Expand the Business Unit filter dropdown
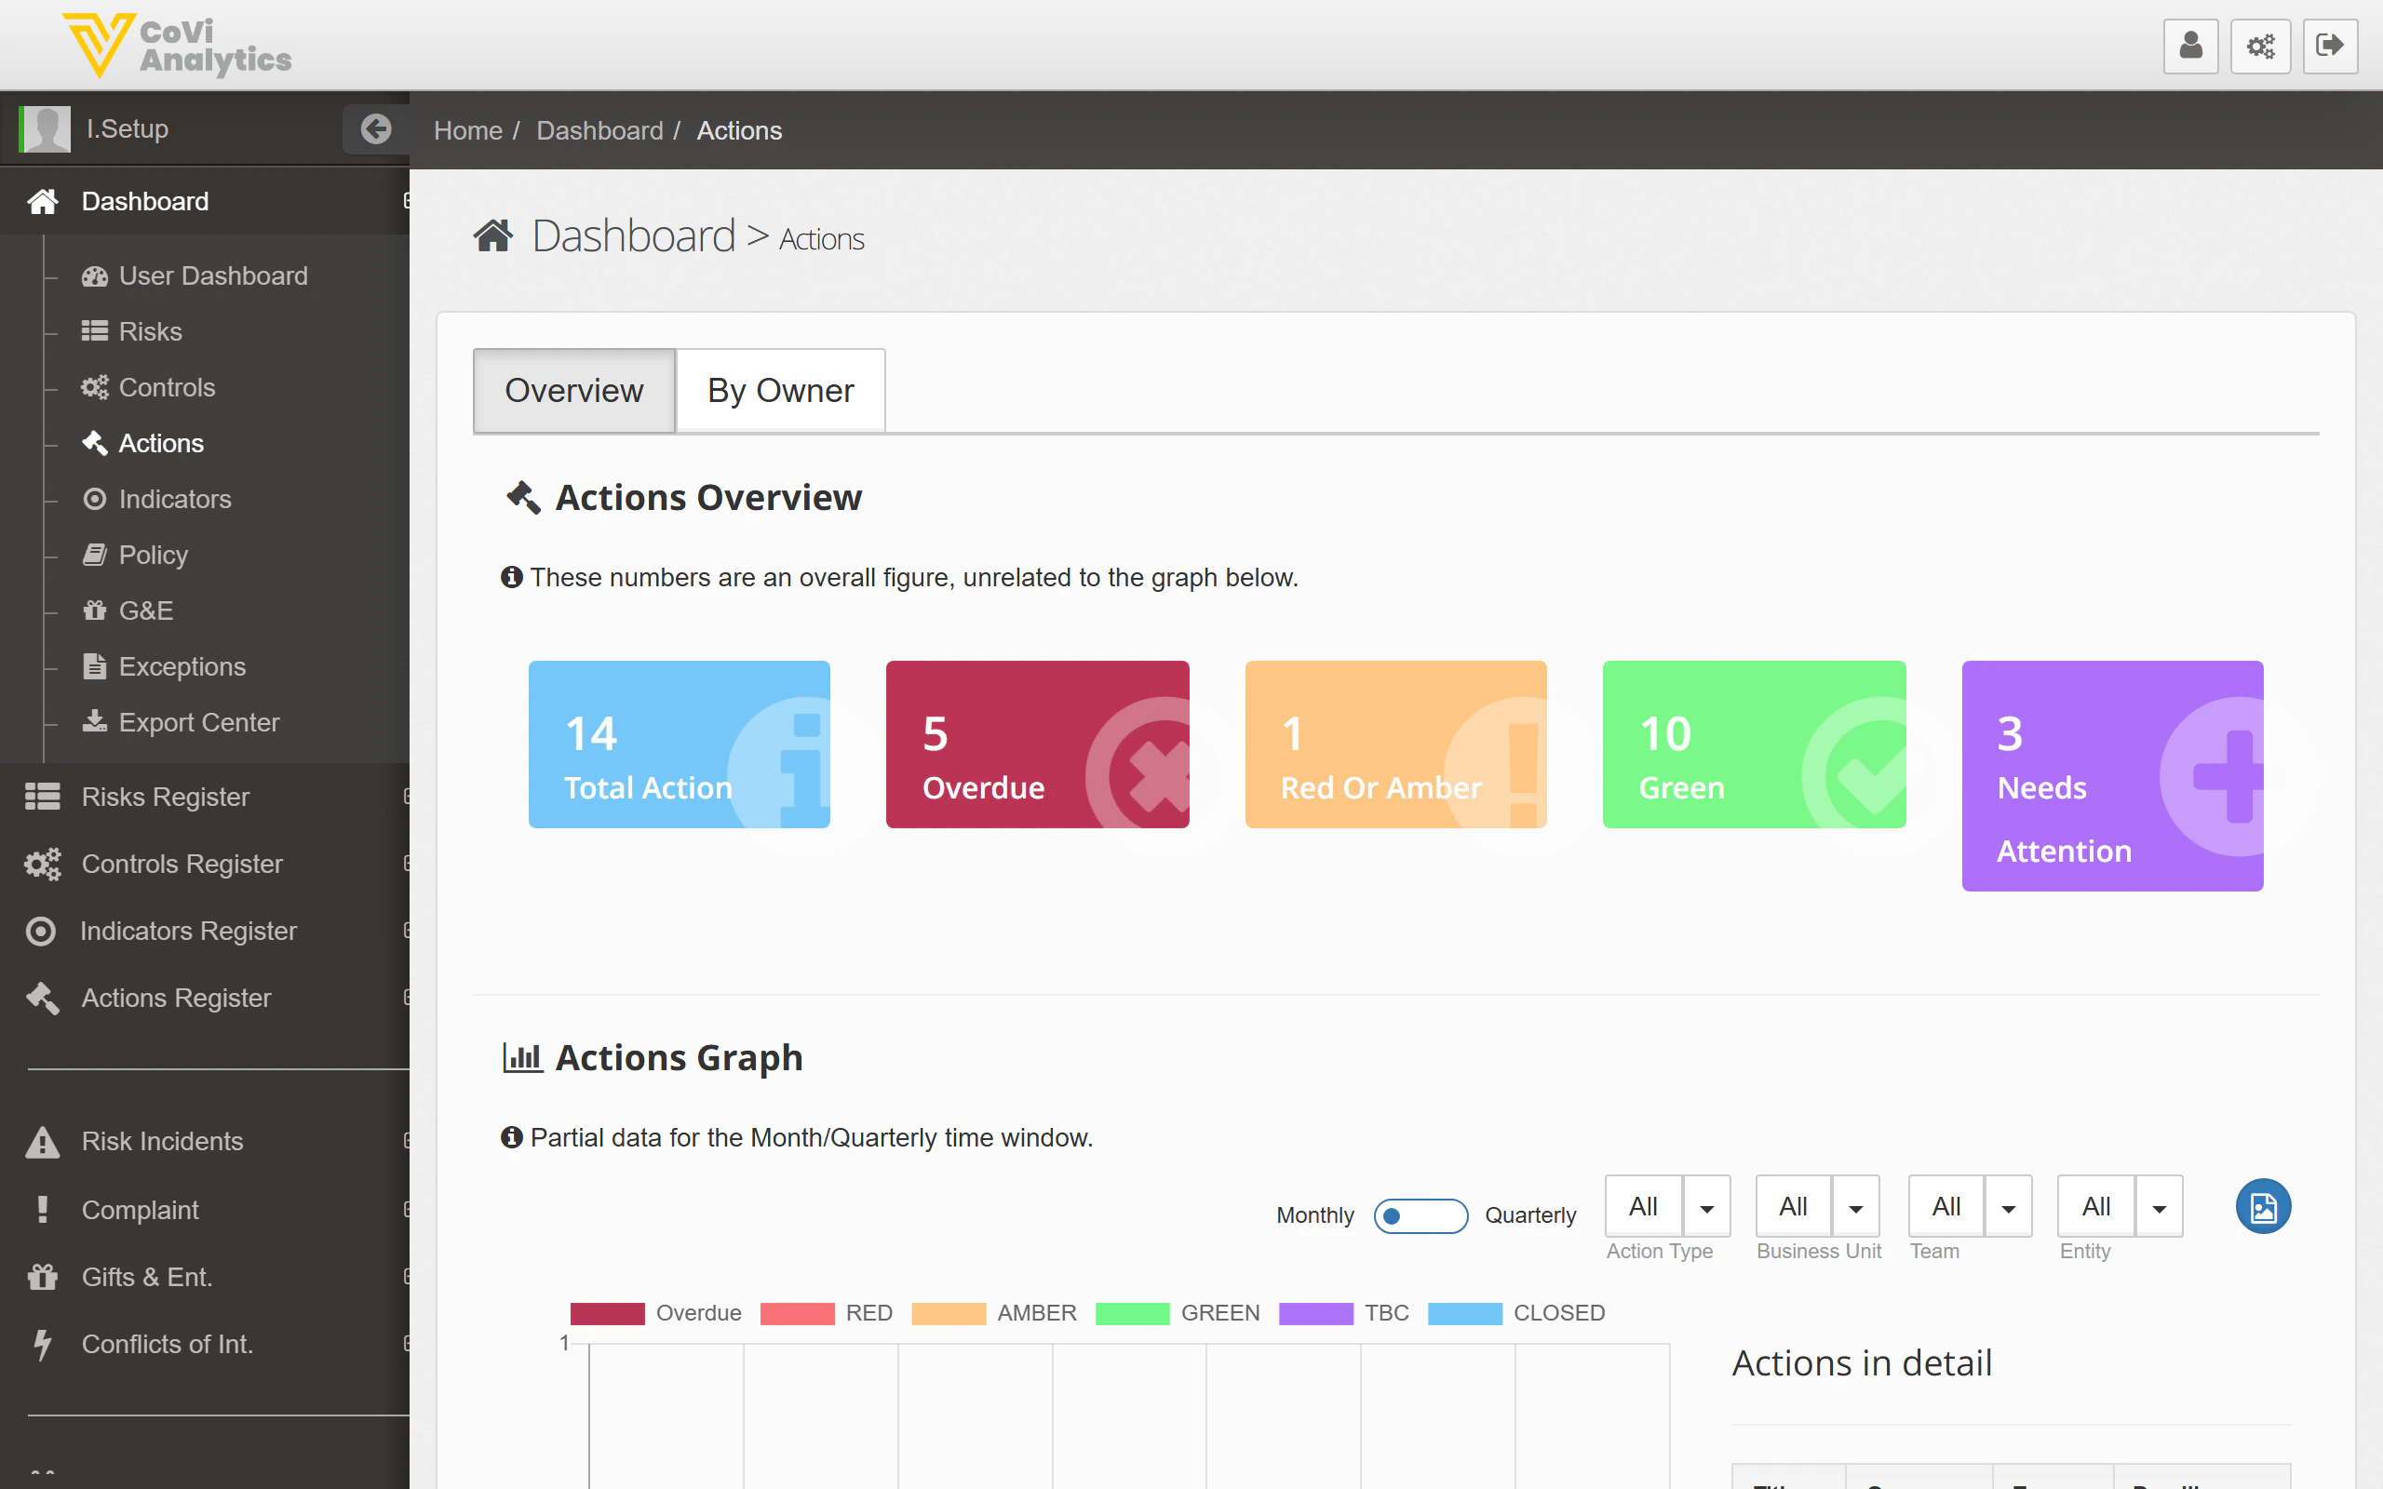Screen dimensions: 2383x1489 1857,1206
